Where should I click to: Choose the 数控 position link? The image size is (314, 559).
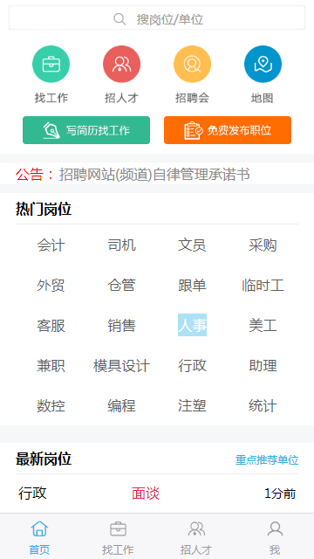(x=51, y=405)
